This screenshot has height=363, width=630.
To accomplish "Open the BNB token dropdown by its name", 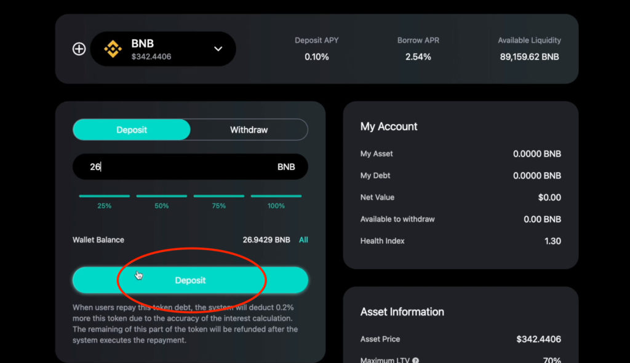I will 143,44.
